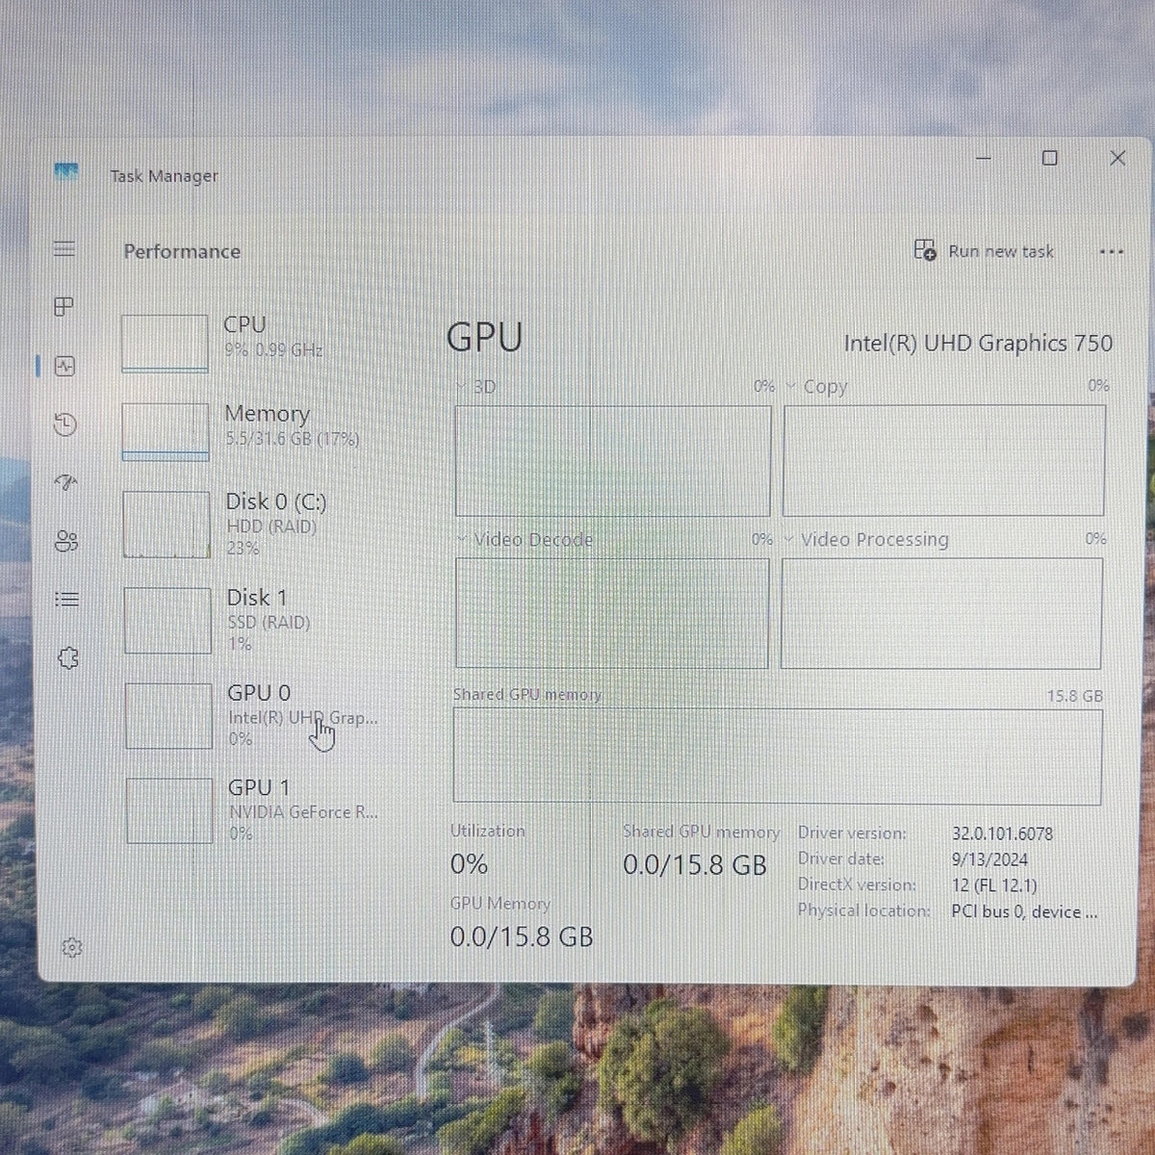Click the Memory usage mini graph
The width and height of the screenshot is (1155, 1155).
pyautogui.click(x=166, y=431)
